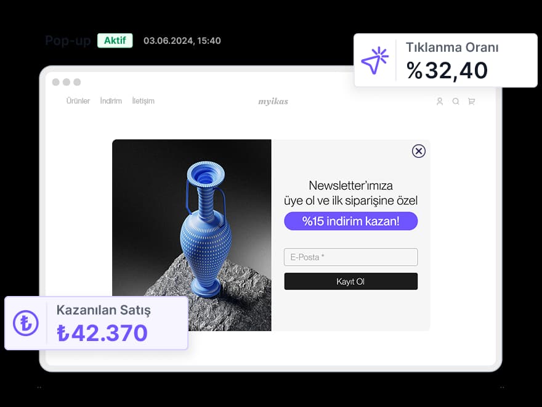Screen dimensions: 542x407
Task: Open the user account icon
Action: [440, 101]
